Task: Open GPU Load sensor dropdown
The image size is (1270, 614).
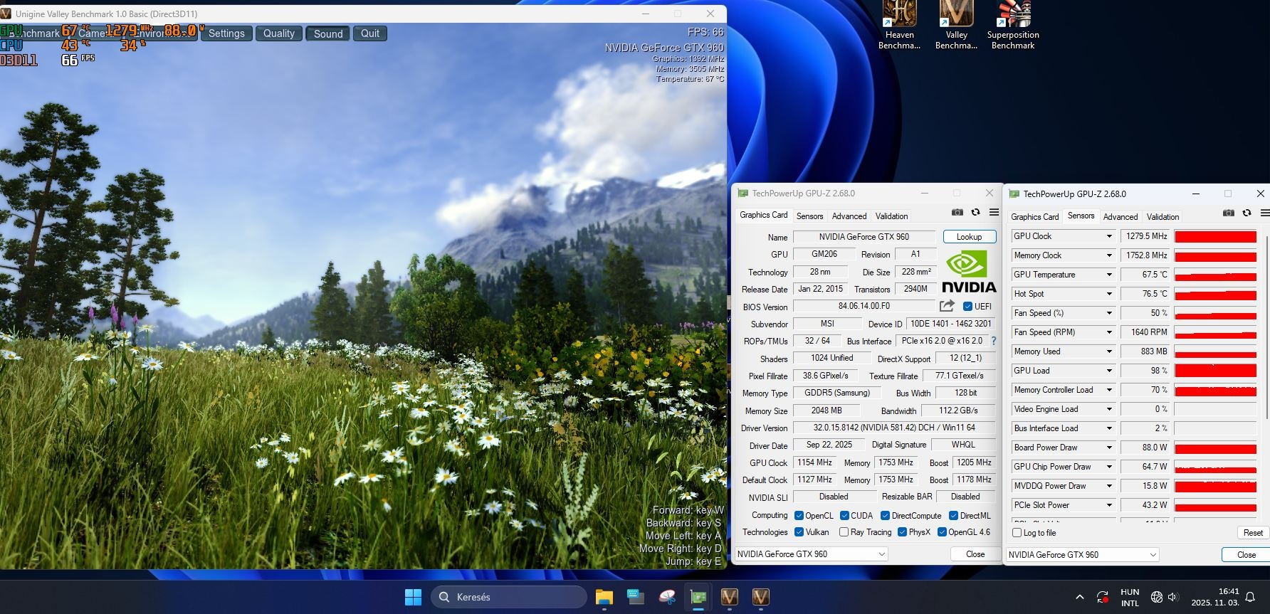Action: point(1108,371)
